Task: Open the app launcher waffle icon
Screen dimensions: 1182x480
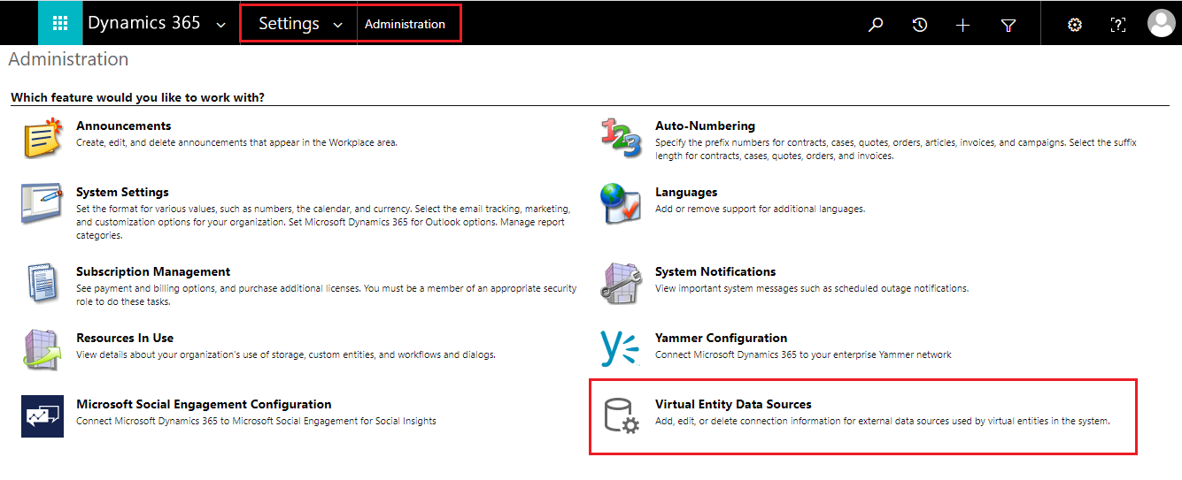Action: coord(60,24)
